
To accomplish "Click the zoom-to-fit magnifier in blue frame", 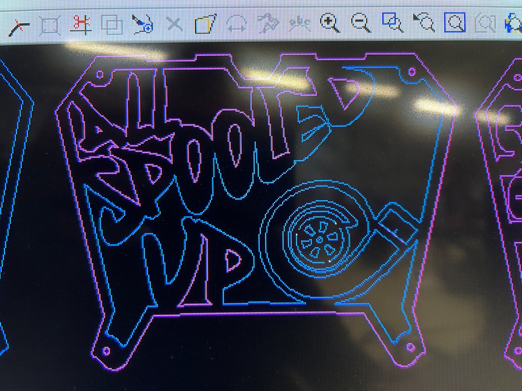I will click(x=455, y=22).
